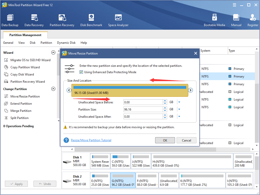Select the Disk 1 drive icon
The image size is (260, 195).
click(67, 162)
